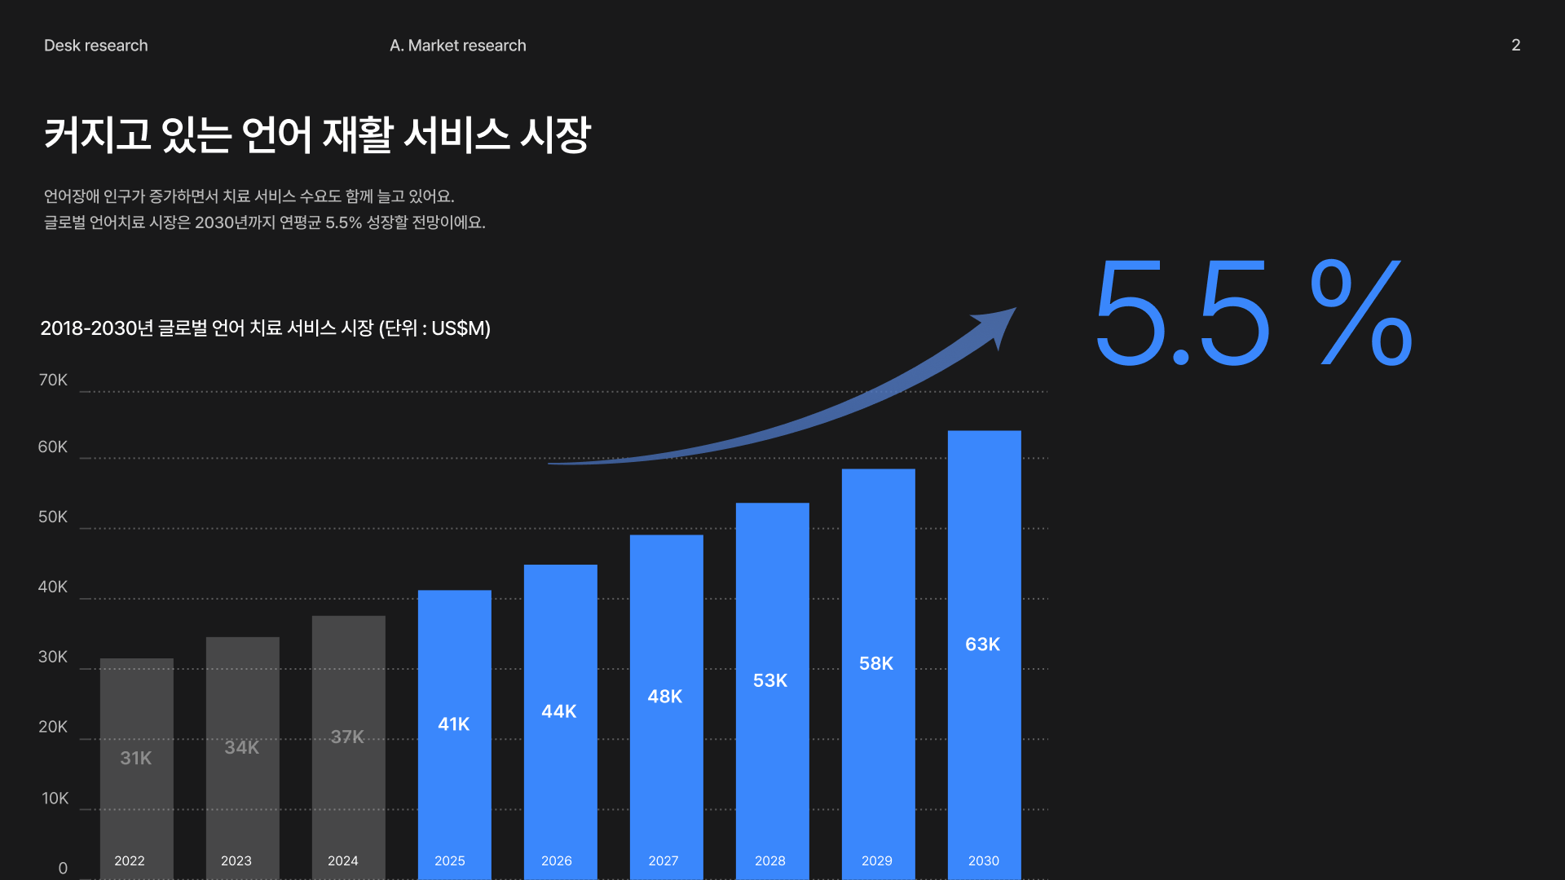Image resolution: width=1565 pixels, height=880 pixels.
Task: Click the 70K y-axis label
Action: pyautogui.click(x=53, y=381)
